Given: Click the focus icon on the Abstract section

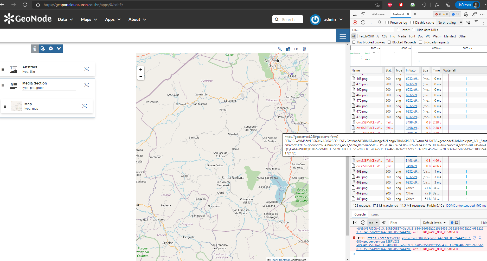Looking at the screenshot, I should (x=87, y=69).
